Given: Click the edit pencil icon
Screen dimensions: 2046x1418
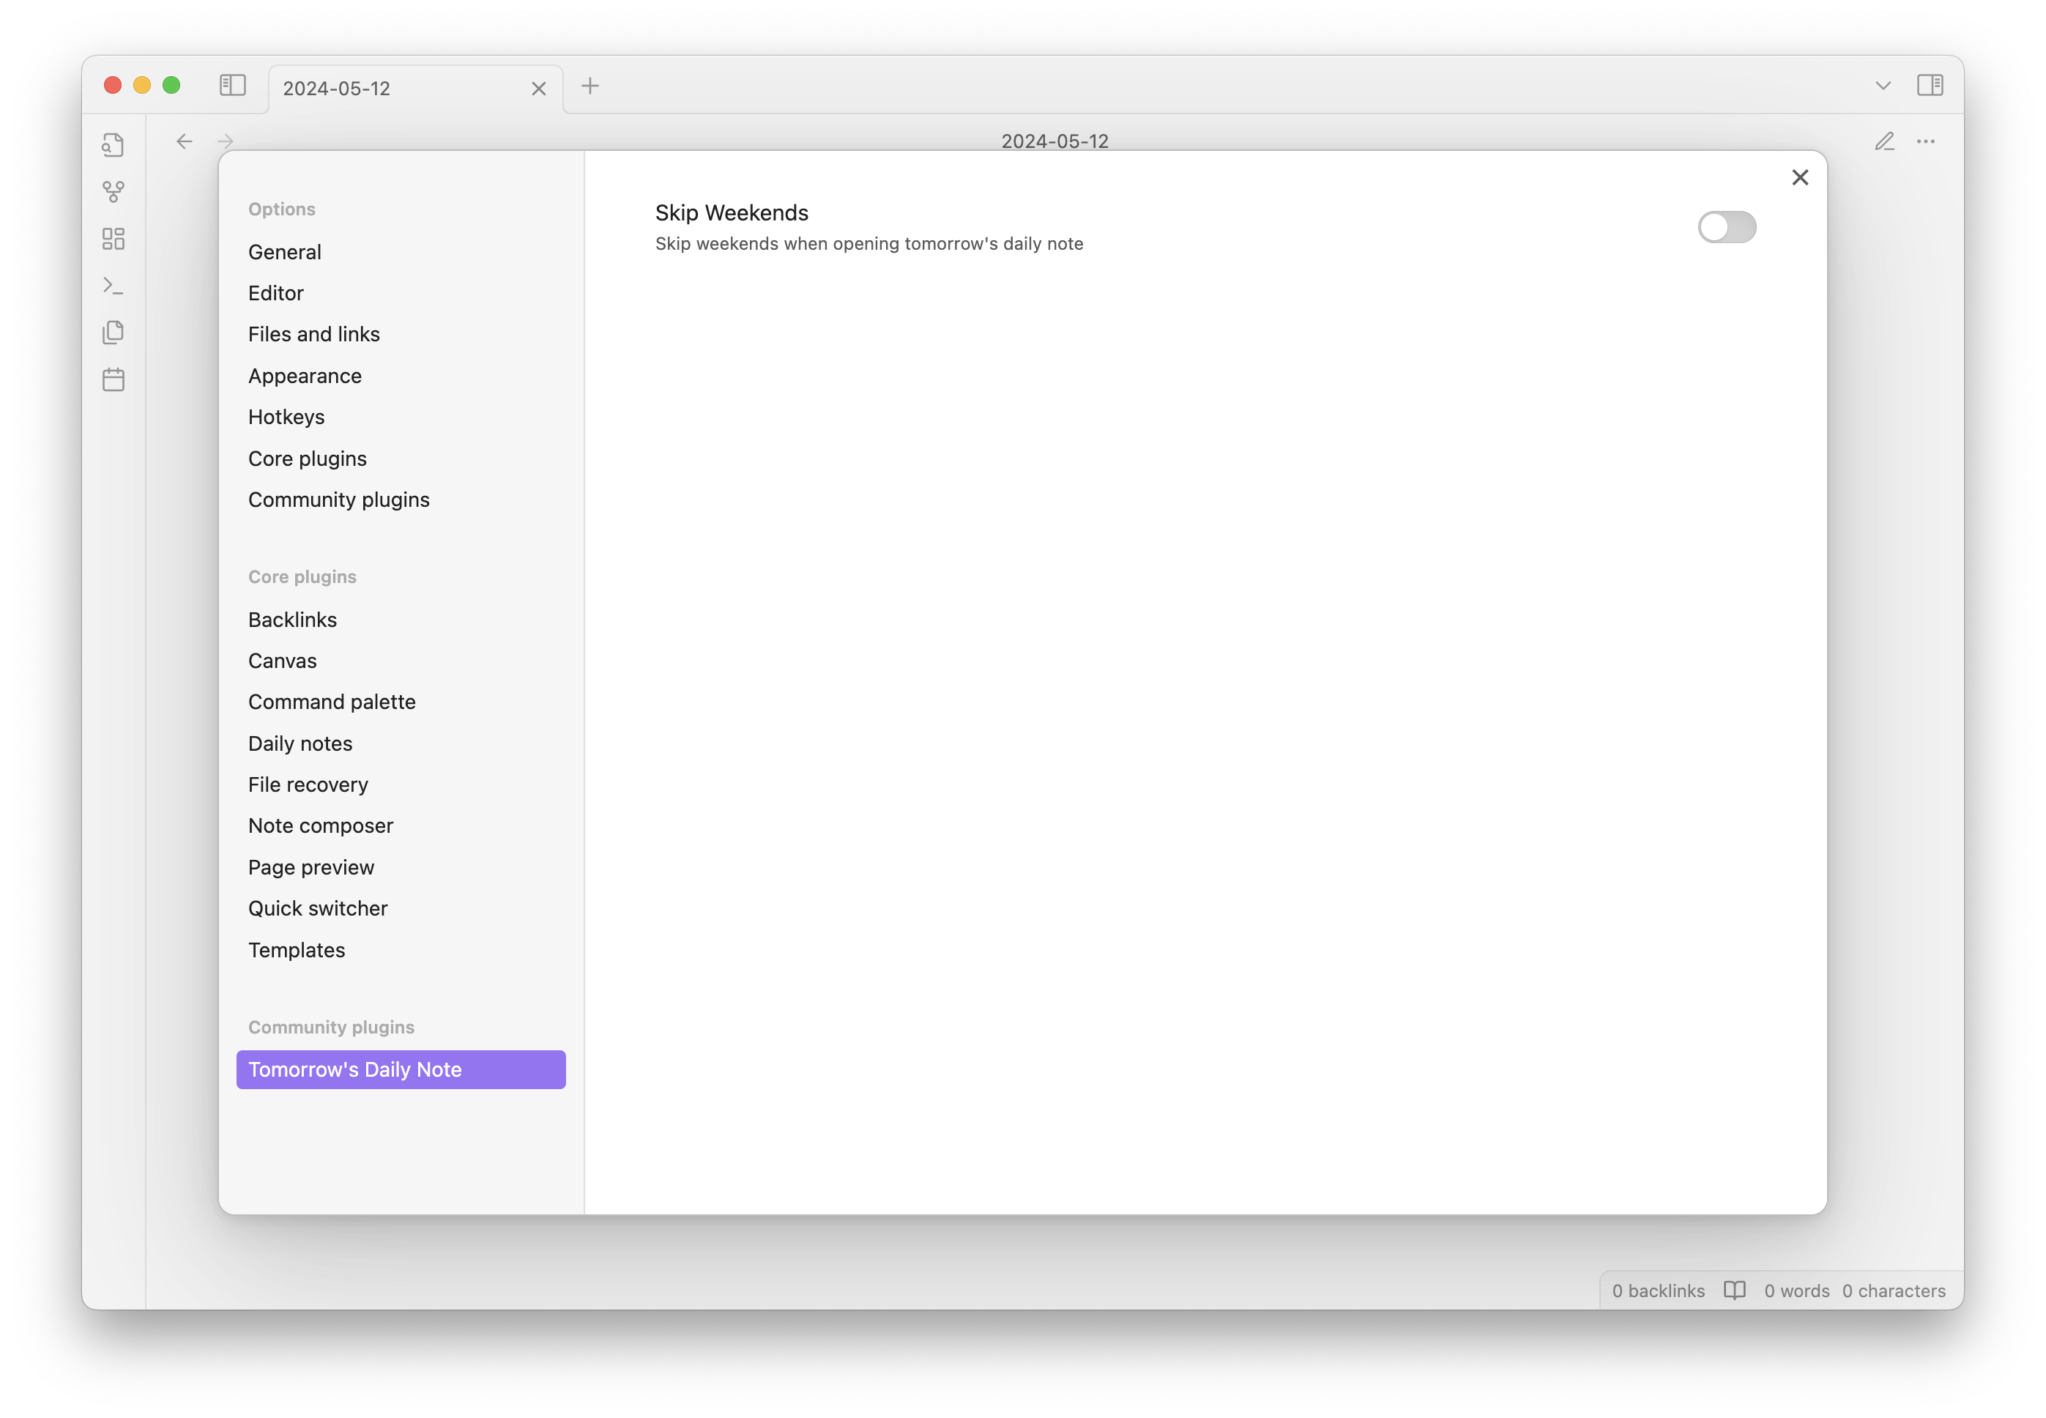Looking at the screenshot, I should click(1883, 141).
